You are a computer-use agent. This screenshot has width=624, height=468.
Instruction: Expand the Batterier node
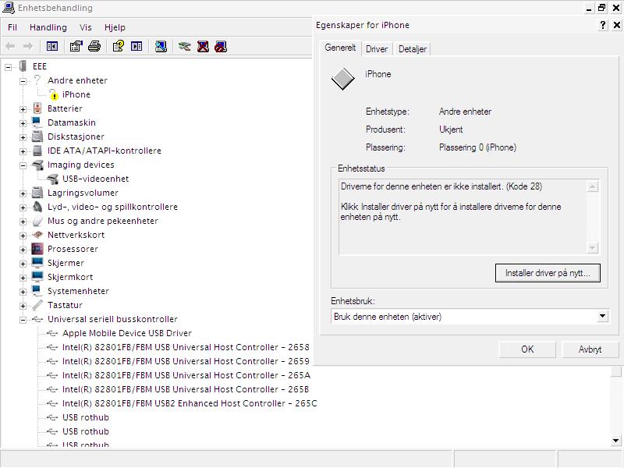tap(23, 109)
